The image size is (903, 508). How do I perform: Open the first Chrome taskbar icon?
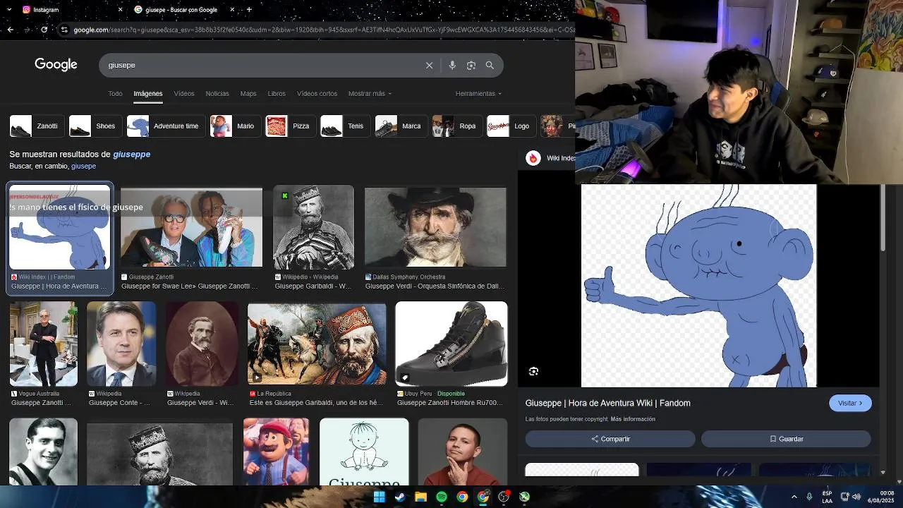point(462,497)
